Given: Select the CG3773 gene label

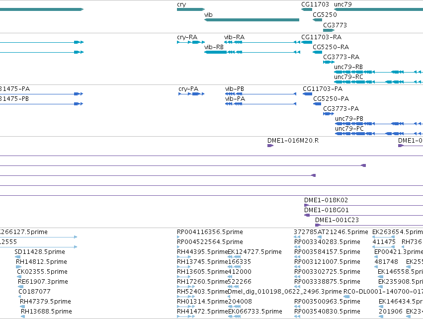Looking at the screenshot, I should click(335, 25).
